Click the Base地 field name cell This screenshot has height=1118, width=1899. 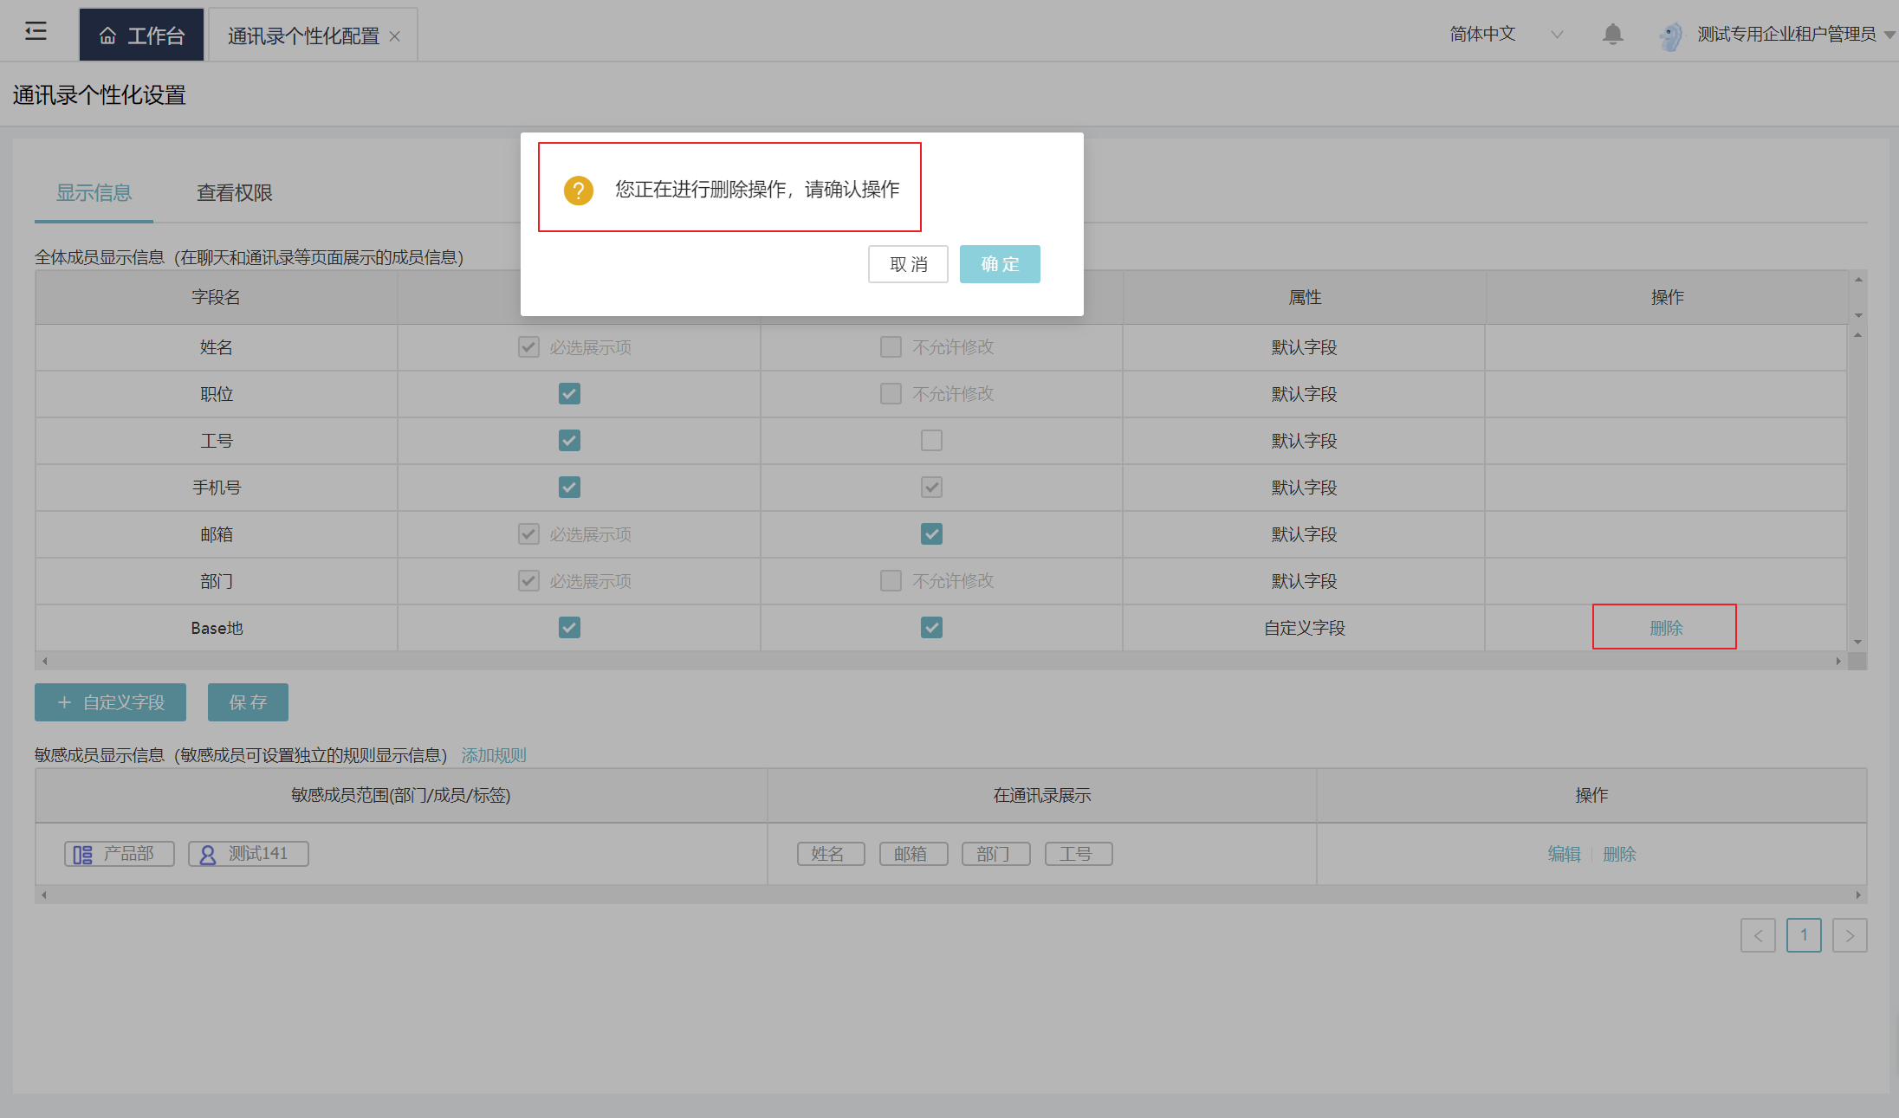pyautogui.click(x=217, y=628)
